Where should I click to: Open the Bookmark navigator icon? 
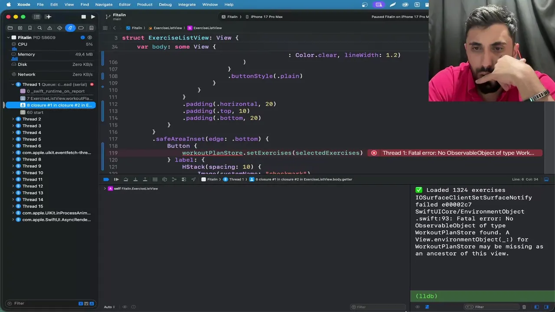point(30,28)
